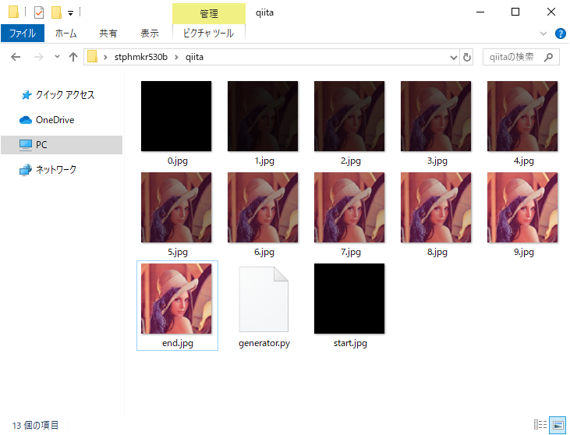Click the qiitaの検索 search box

(521, 57)
